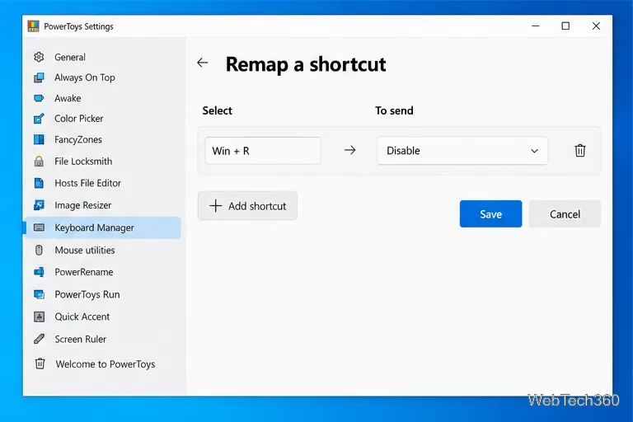Select Keyboard Manager in sidebar
The image size is (633, 422).
tap(103, 227)
